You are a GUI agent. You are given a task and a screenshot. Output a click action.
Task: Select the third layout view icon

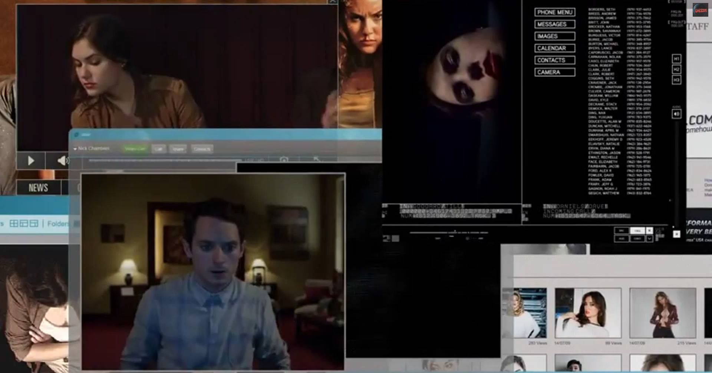coord(34,224)
